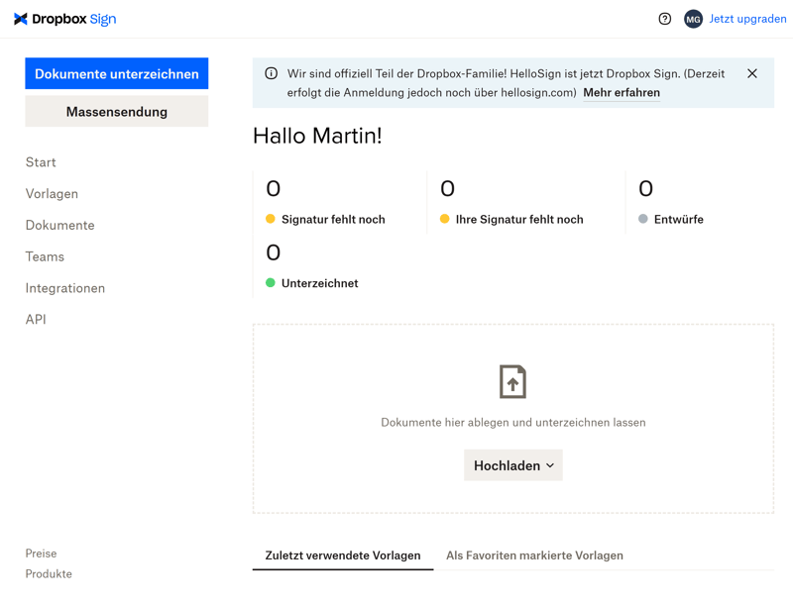The image size is (793, 604).
Task: Select Zuletzt verwendete Vorlagen tab
Action: click(x=343, y=555)
